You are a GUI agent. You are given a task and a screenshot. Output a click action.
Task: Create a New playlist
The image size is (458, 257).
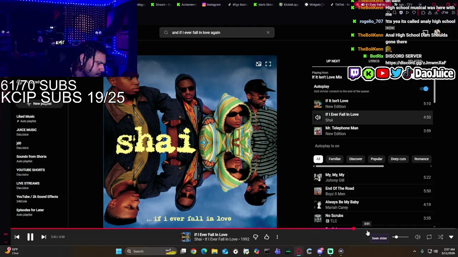coord(39,104)
